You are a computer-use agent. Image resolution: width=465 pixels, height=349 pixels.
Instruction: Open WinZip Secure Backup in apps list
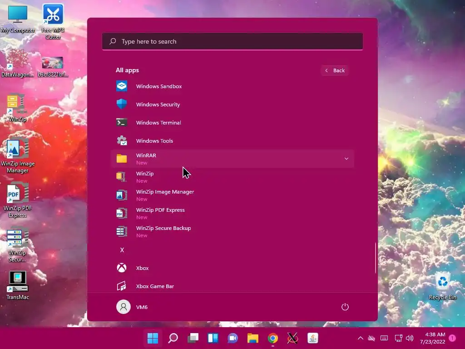tap(232, 231)
